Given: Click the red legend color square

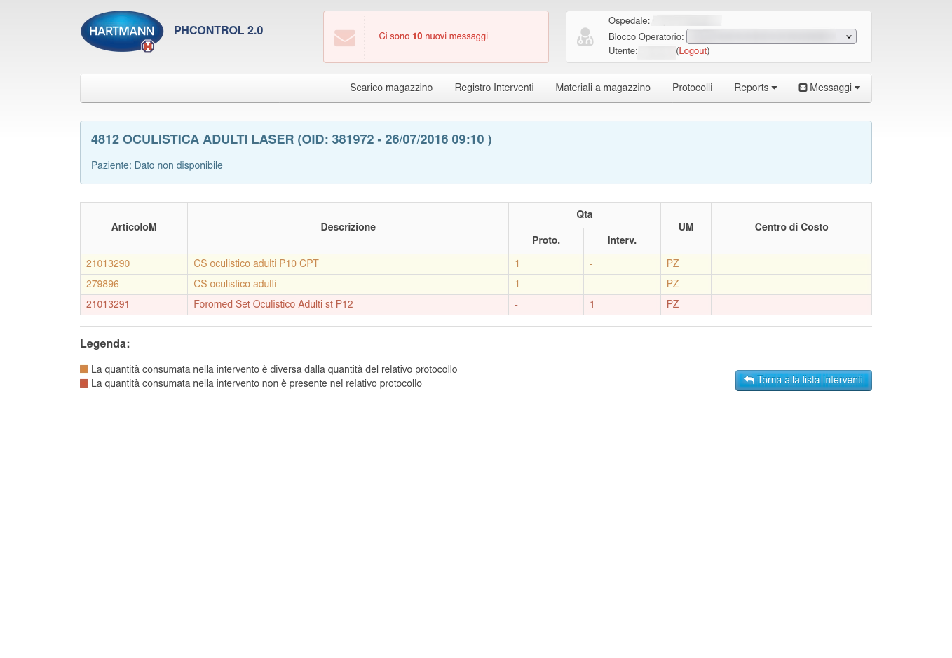Looking at the screenshot, I should (x=84, y=383).
